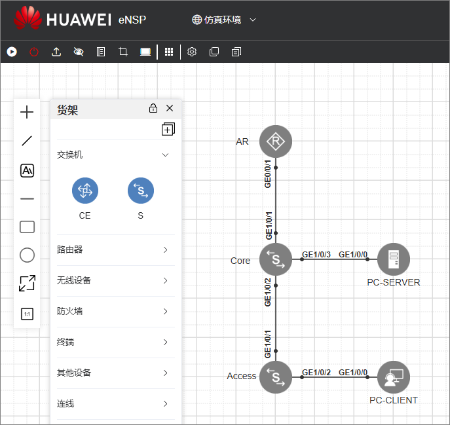
Task: Click the PC-SERVER text label
Action: 394,282
